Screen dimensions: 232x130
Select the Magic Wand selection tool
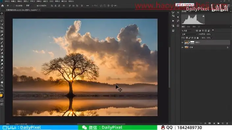2,24
